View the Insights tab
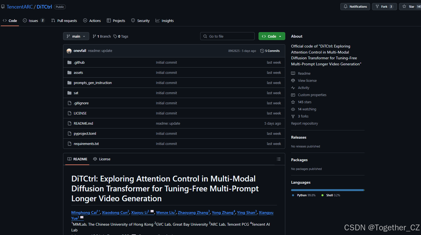 [x=165, y=21]
